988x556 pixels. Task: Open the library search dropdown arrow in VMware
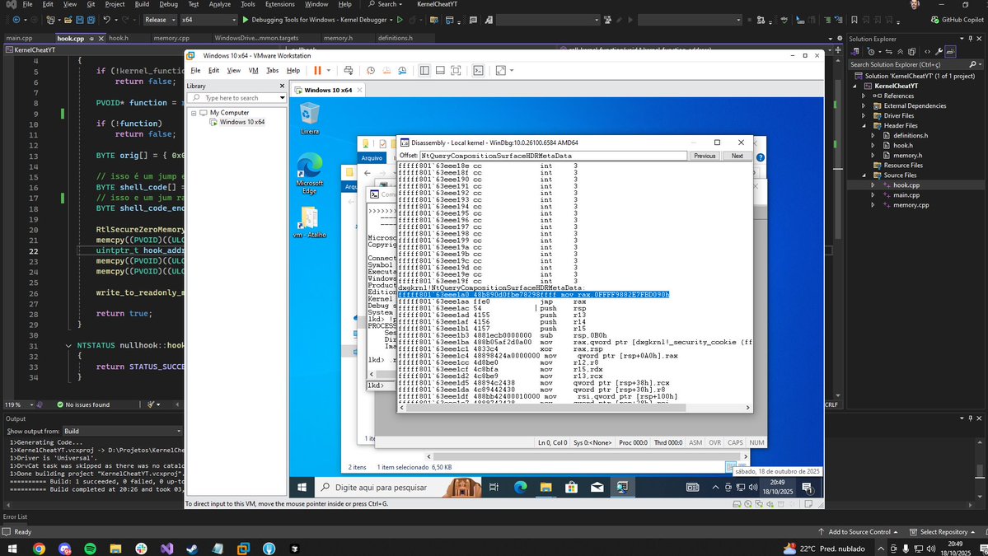[x=282, y=98]
